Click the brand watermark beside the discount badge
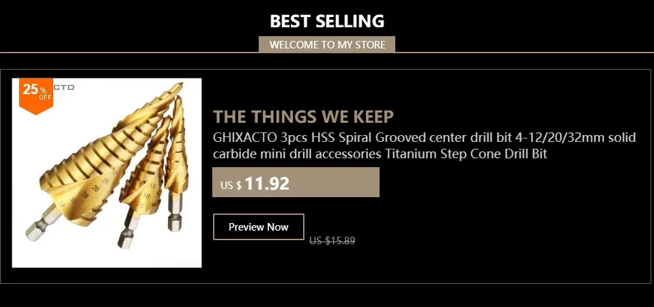Image resolution: width=654 pixels, height=307 pixels. click(x=63, y=87)
